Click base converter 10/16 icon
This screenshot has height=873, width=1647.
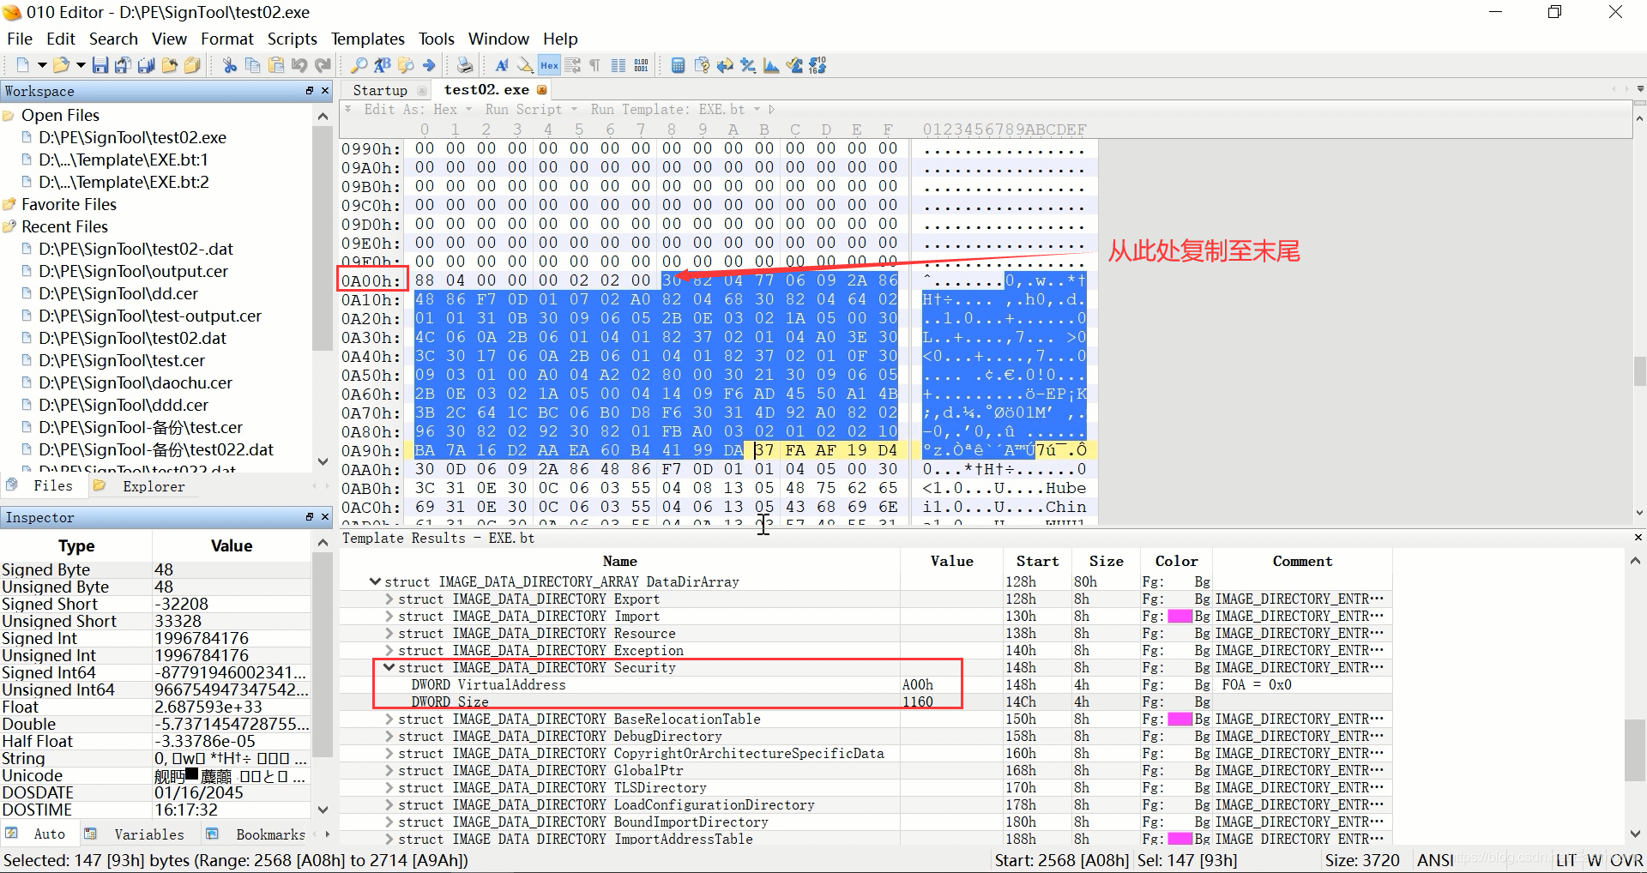tap(817, 65)
